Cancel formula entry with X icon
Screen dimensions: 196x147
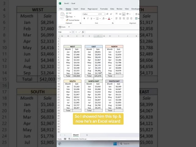[x=76, y=32]
